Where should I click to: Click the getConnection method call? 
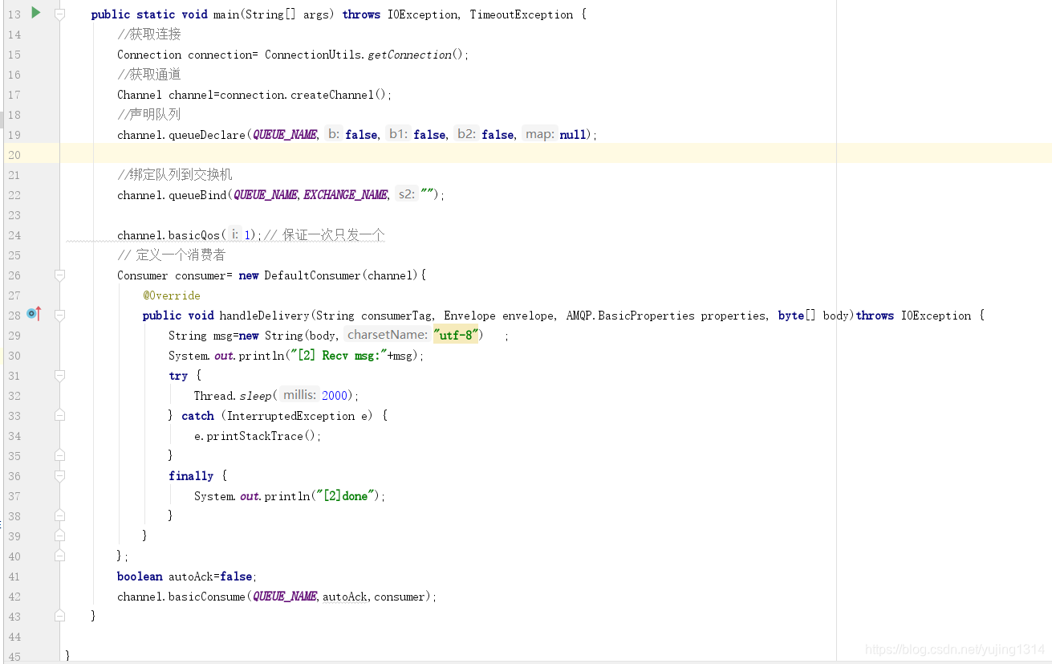coord(409,55)
